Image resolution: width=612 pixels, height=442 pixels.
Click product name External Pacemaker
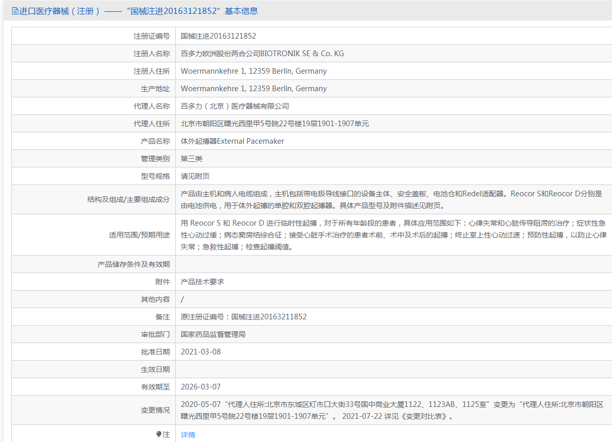click(x=232, y=141)
